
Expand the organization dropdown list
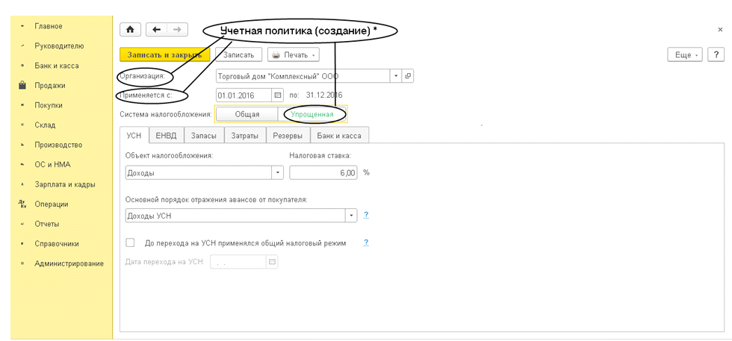click(x=395, y=76)
